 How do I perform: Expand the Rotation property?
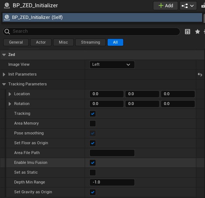[10, 104]
